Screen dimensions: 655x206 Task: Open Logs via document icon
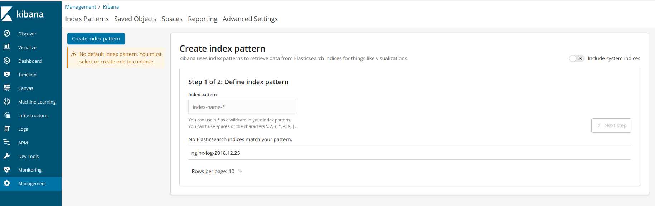click(6, 129)
